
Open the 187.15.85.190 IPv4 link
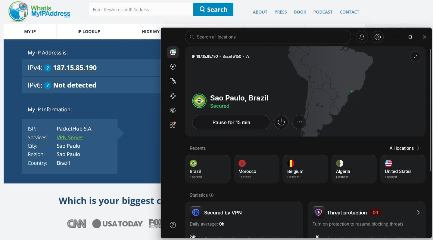pos(75,68)
